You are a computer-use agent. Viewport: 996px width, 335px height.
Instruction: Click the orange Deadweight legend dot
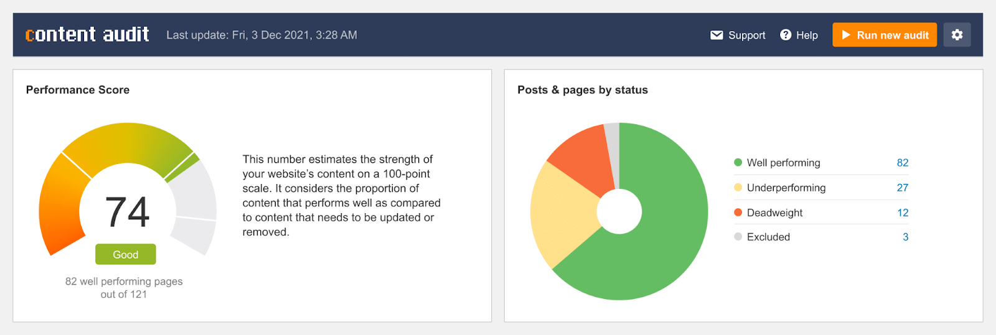click(738, 213)
